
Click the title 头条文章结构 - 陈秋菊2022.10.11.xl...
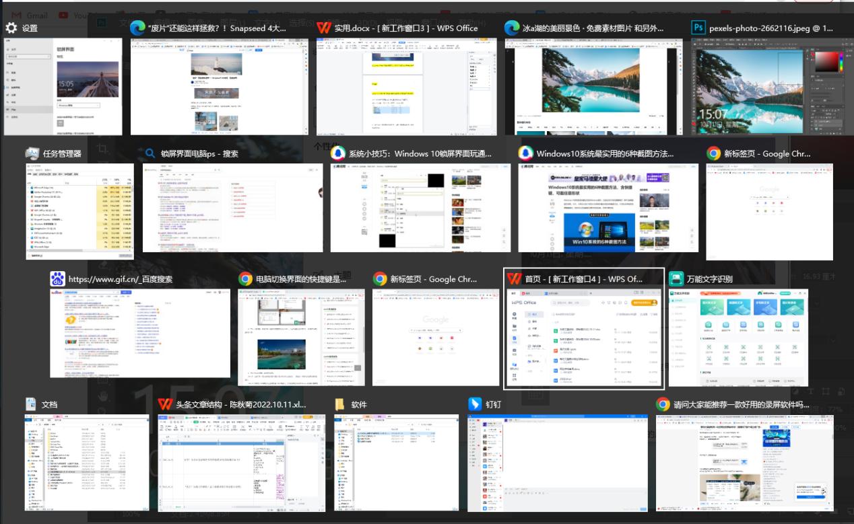[x=241, y=404]
